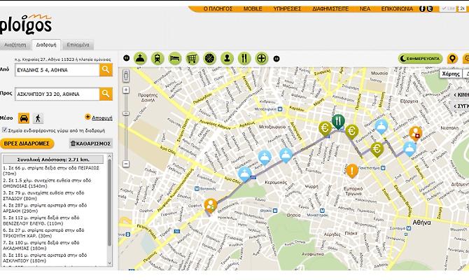The height and width of the screenshot is (280, 469).
Task: Search the Προς address with magnifier button
Action: coord(106,94)
